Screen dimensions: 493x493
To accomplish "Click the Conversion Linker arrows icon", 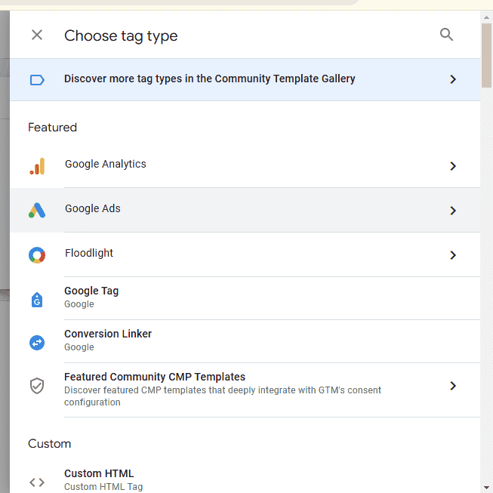I will [x=37, y=343].
